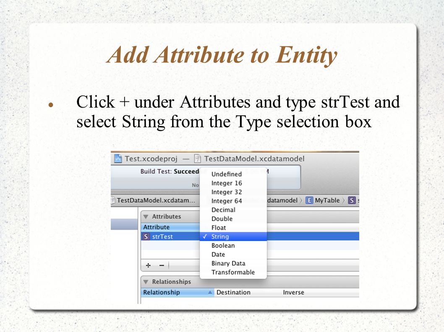The image size is (444, 332).
Task: Select Float from type menu
Action: (233, 228)
